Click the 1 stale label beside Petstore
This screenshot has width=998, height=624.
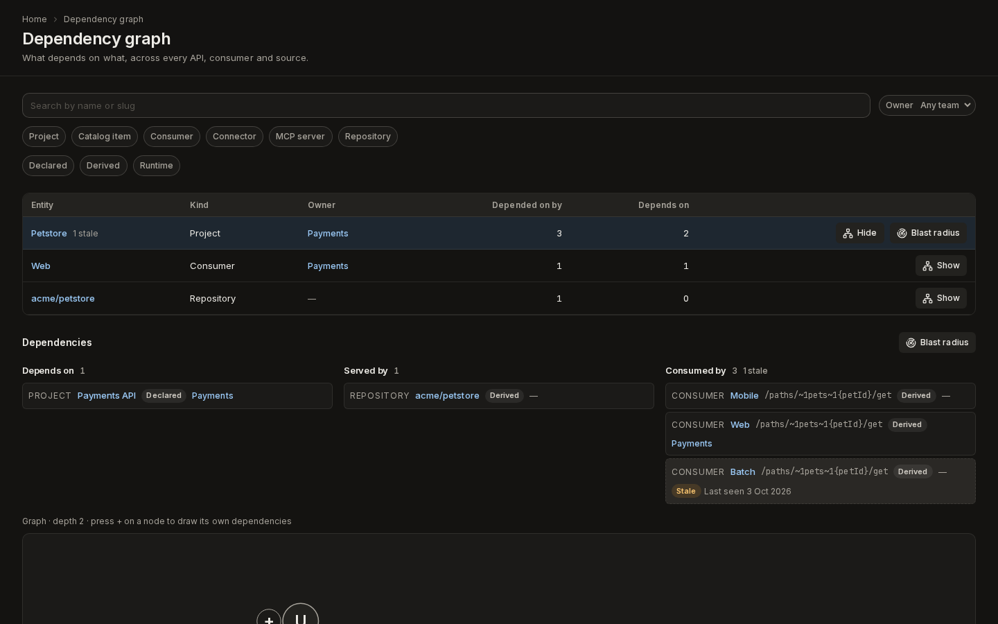coord(85,234)
